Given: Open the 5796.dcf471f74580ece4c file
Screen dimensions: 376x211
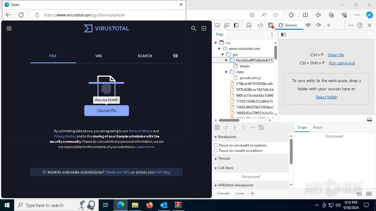Looking at the screenshot, I should point(254,84).
